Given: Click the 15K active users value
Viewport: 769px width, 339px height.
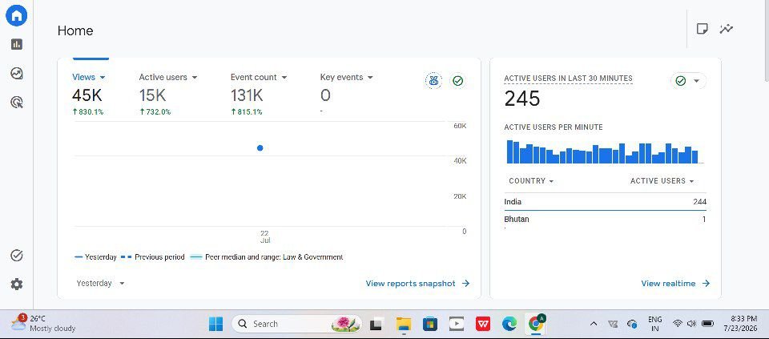Looking at the screenshot, I should pyautogui.click(x=152, y=95).
